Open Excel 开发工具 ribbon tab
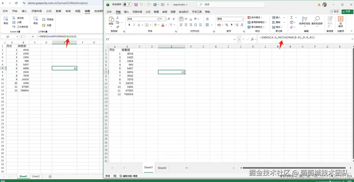This screenshot has height=182, width=354. tap(197, 12)
